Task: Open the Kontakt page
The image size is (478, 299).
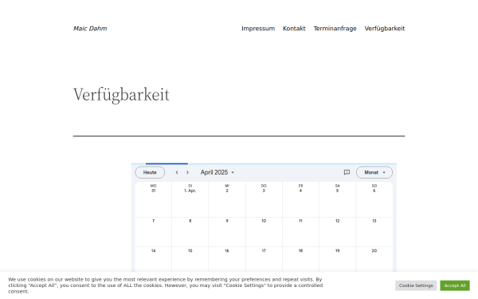Action: tap(294, 29)
